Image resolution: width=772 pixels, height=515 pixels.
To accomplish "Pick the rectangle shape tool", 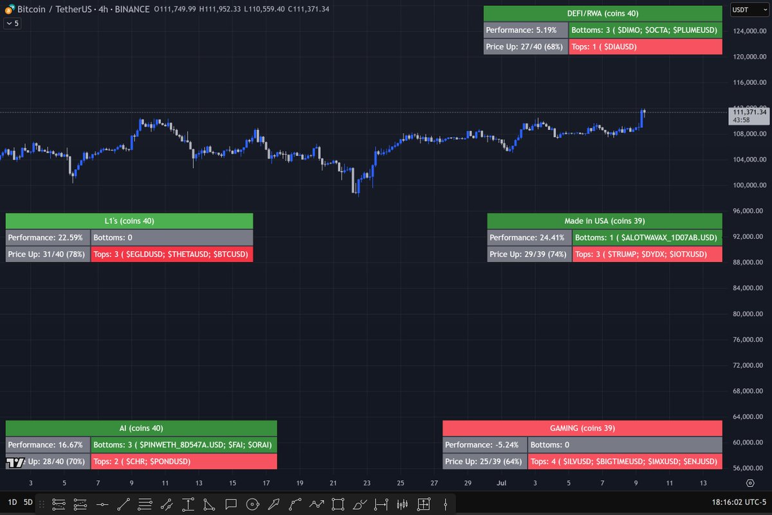I will [x=338, y=504].
